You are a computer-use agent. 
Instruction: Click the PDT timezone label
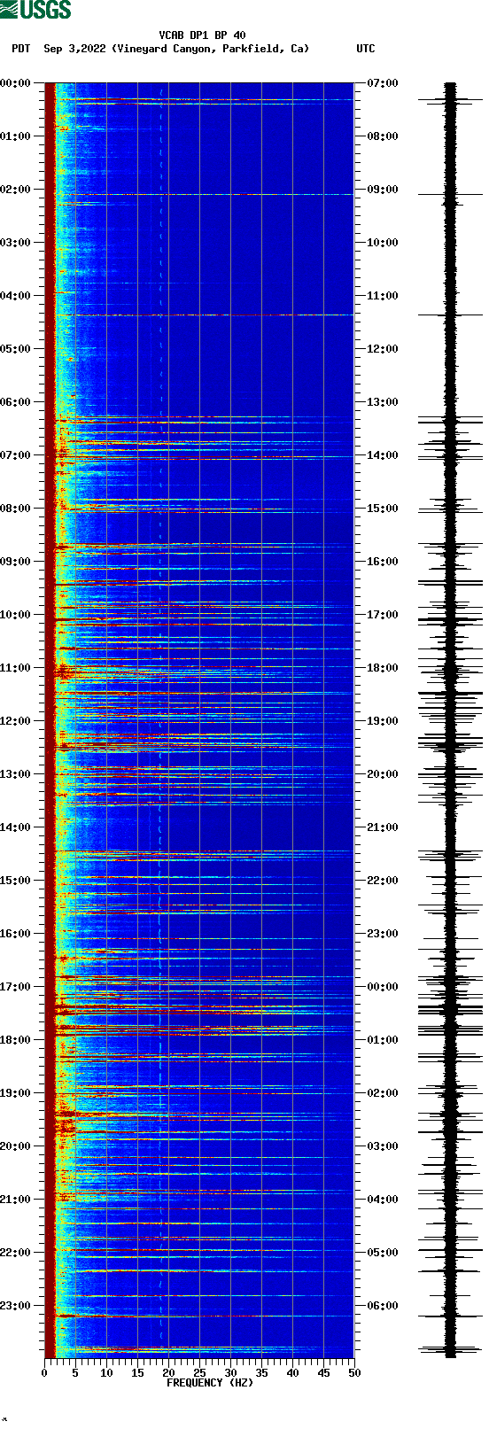click(20, 49)
